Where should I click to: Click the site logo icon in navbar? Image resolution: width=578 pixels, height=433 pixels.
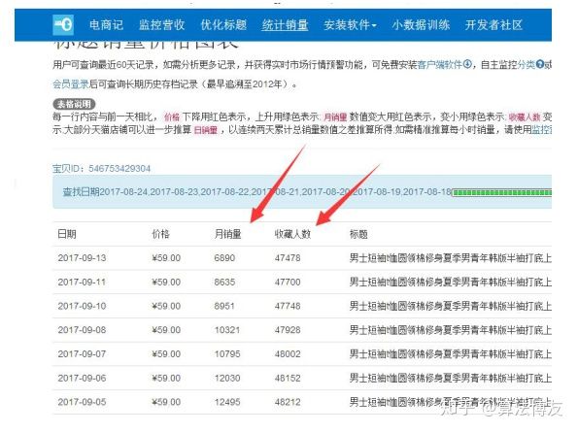(x=63, y=25)
